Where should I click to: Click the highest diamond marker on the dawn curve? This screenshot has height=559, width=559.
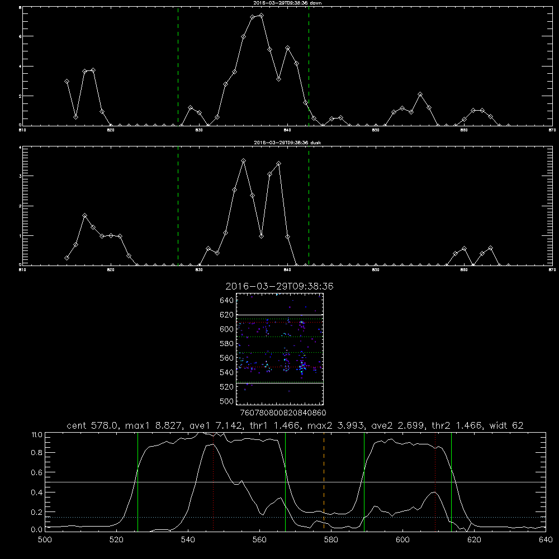[x=261, y=16]
